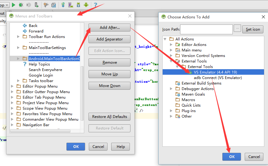
Task: Click the blue question mark Help toolbar icon
Action: pos(96,5)
